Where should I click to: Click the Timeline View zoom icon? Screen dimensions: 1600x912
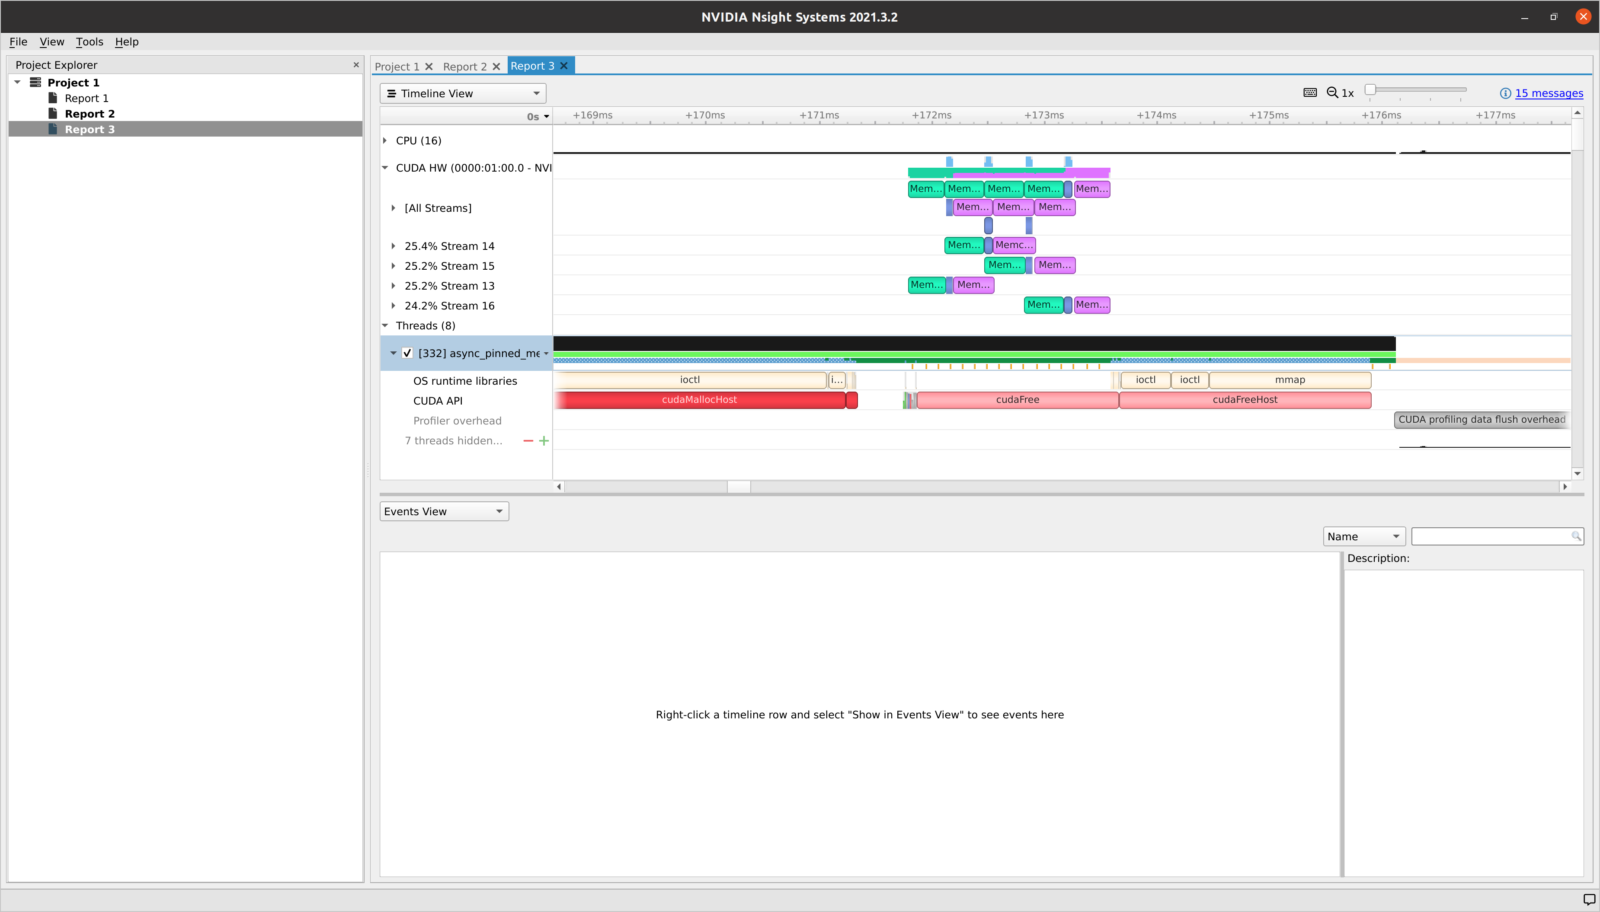[1331, 93]
